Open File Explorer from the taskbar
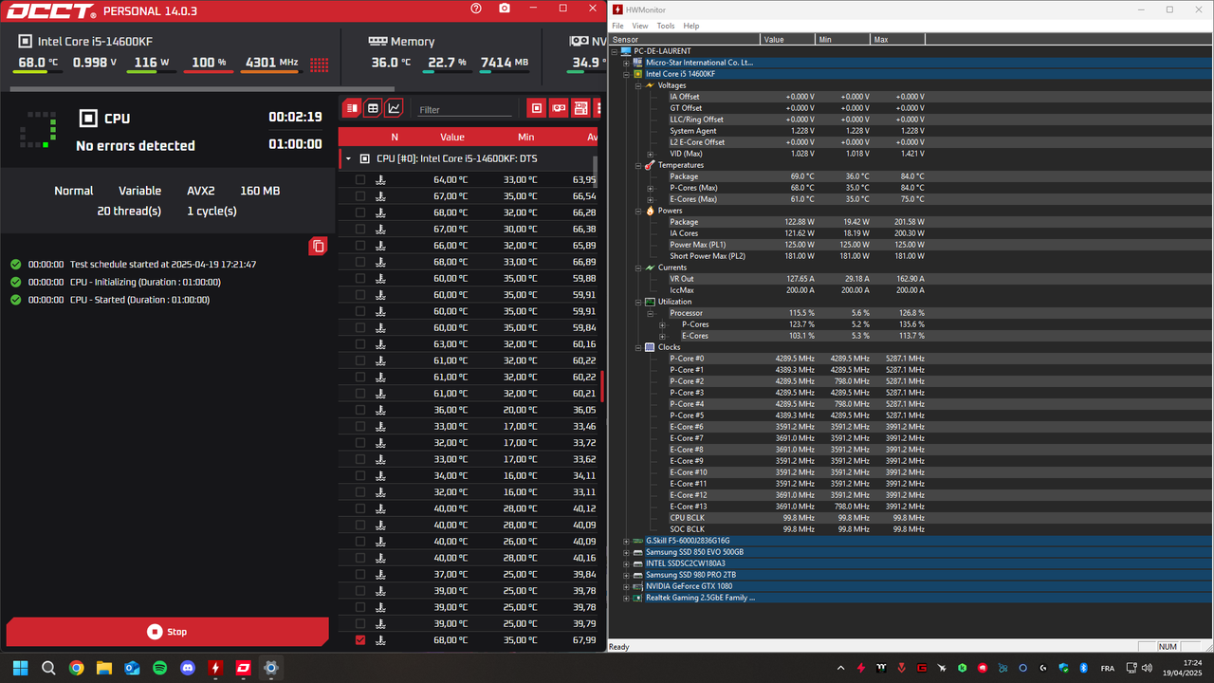1214x683 pixels. click(x=104, y=668)
